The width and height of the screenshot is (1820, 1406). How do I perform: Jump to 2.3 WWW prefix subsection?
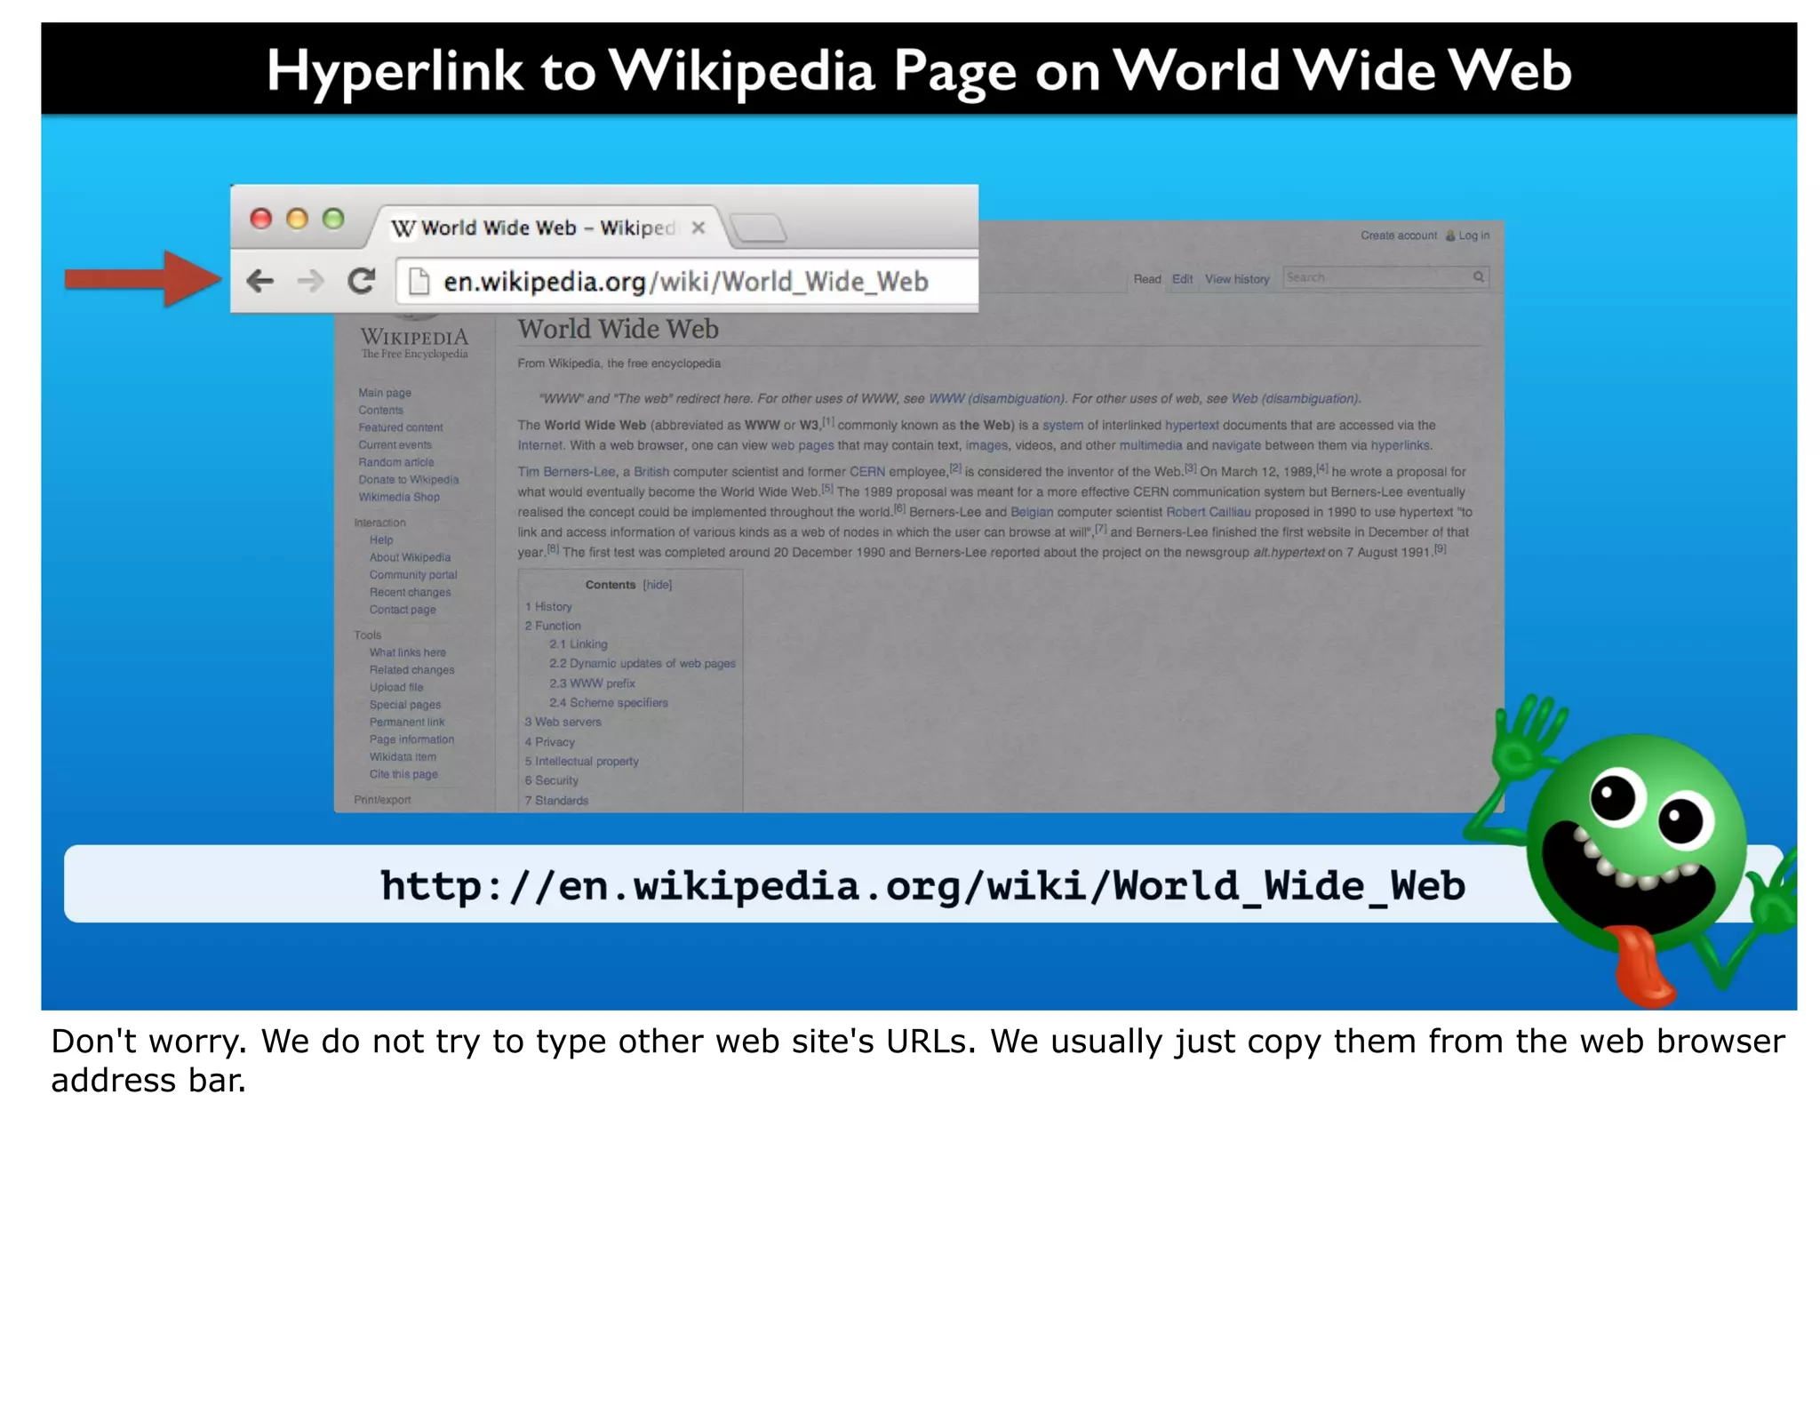tap(592, 683)
